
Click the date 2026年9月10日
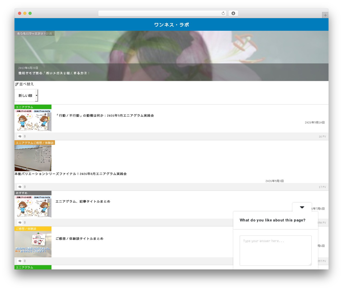pyautogui.click(x=315, y=123)
